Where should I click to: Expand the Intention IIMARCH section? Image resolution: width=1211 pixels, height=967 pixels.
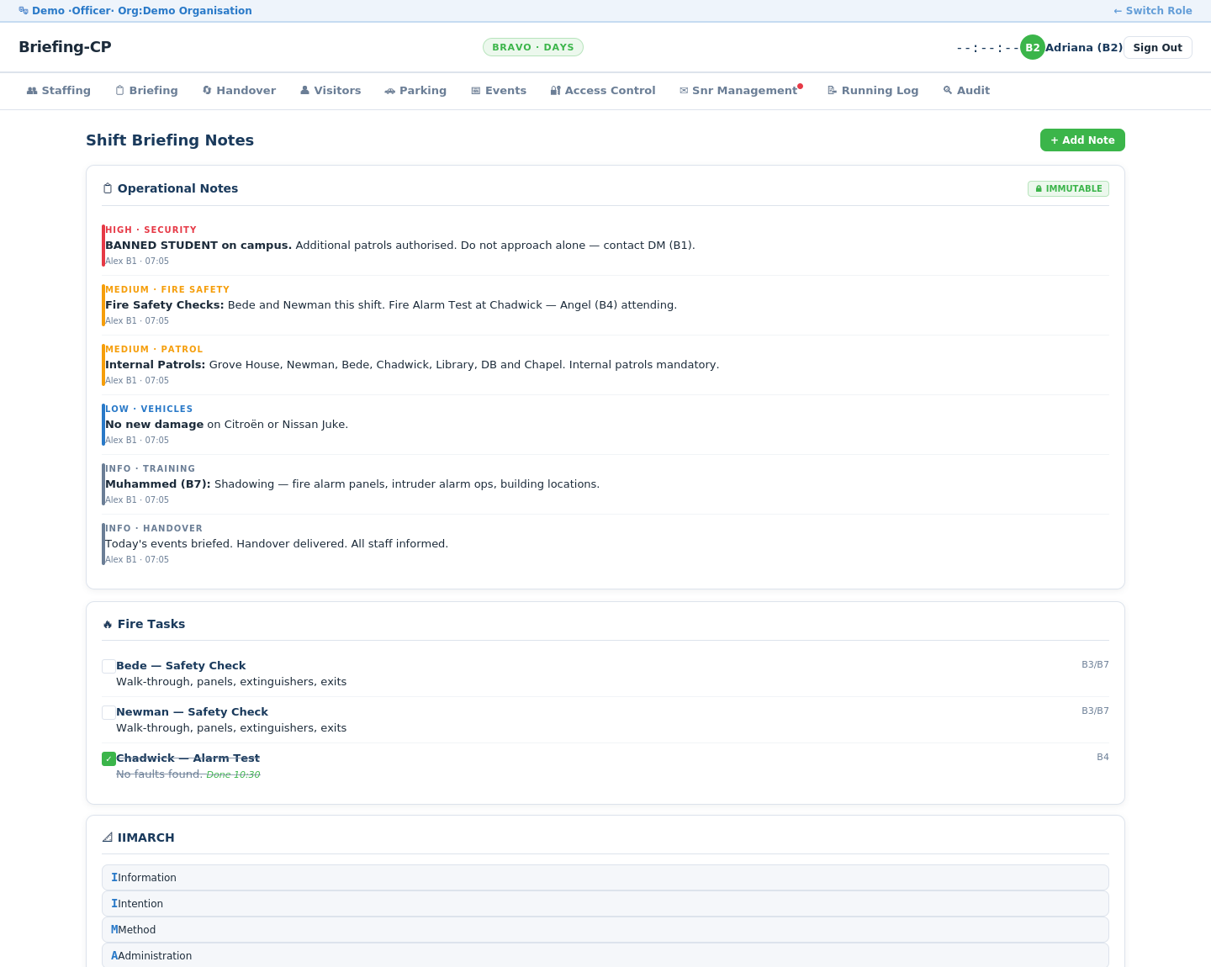pos(605,904)
